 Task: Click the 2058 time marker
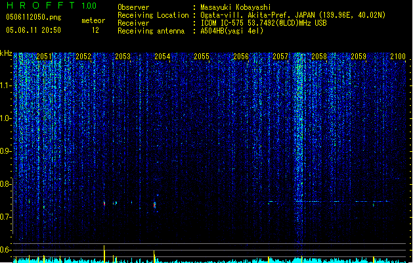pyautogui.click(x=319, y=57)
